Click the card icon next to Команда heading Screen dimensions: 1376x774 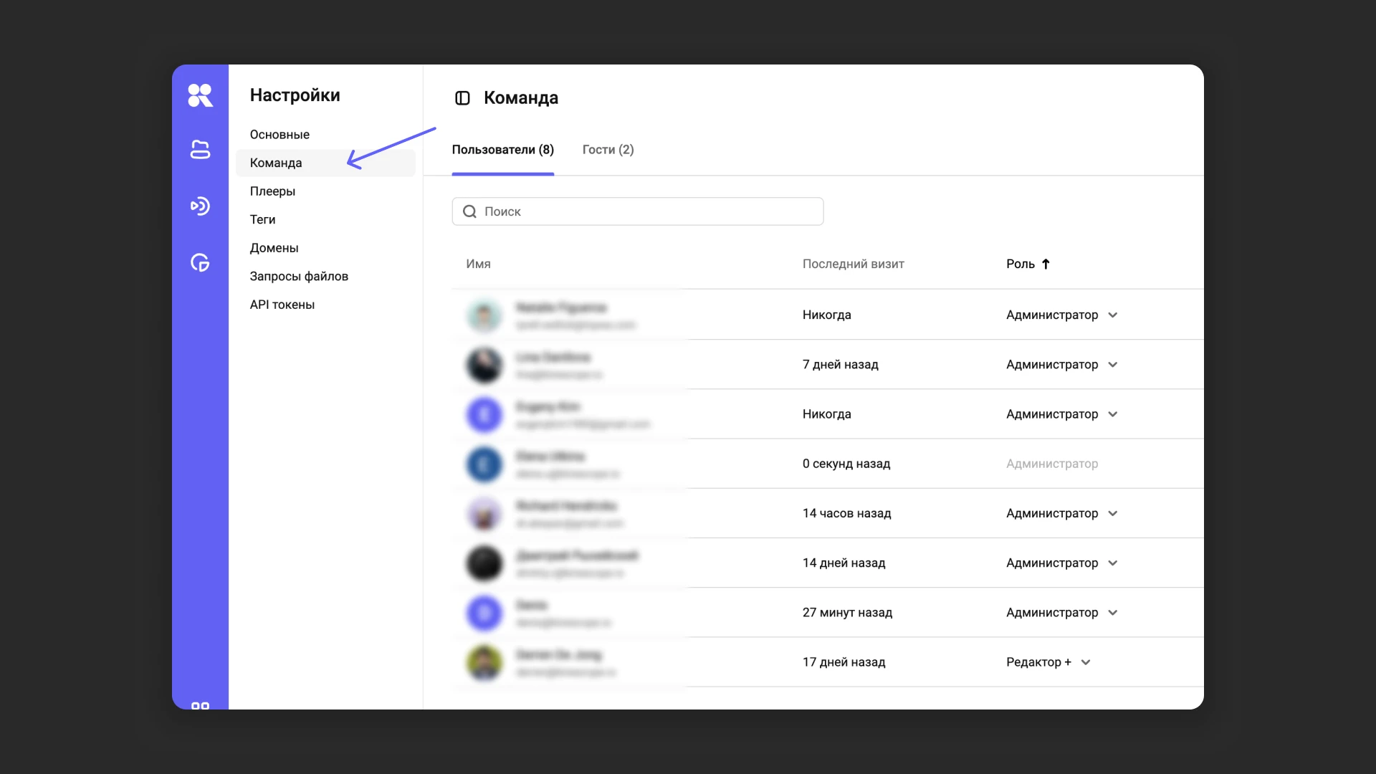coord(462,98)
